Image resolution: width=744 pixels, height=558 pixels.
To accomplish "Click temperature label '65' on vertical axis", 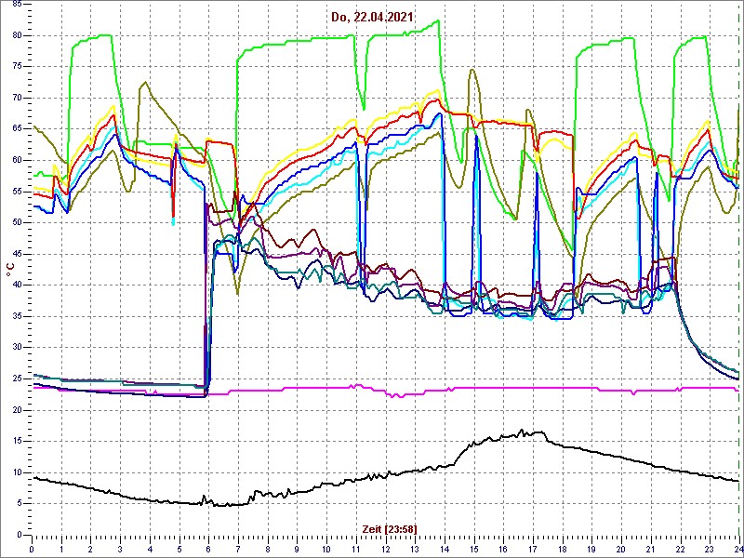I will (x=17, y=129).
